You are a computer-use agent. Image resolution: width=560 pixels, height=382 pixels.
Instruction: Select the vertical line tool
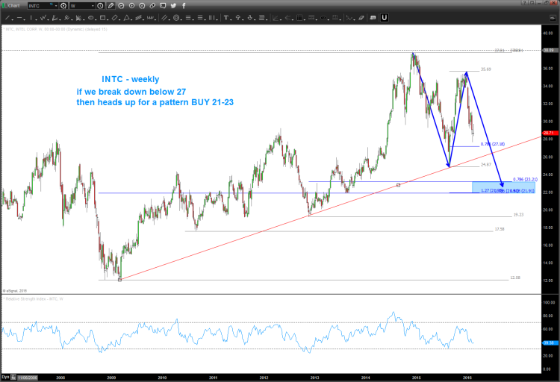click(31, 17)
